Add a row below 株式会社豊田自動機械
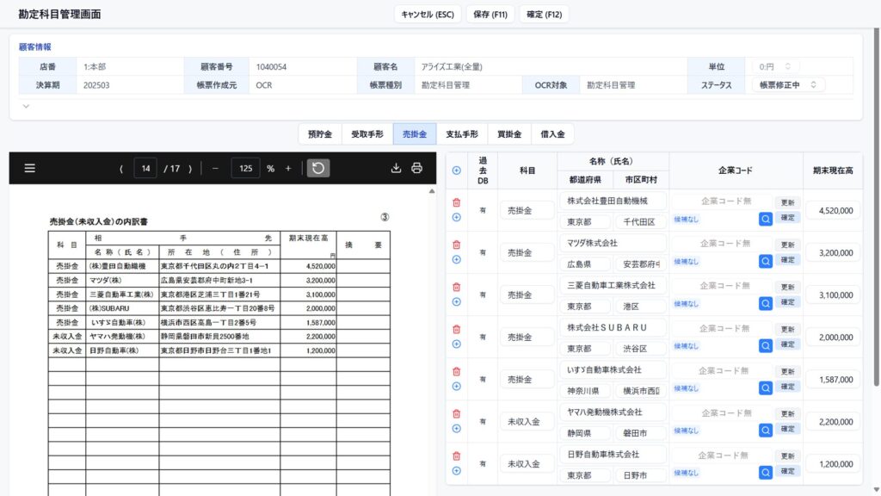 tap(456, 217)
